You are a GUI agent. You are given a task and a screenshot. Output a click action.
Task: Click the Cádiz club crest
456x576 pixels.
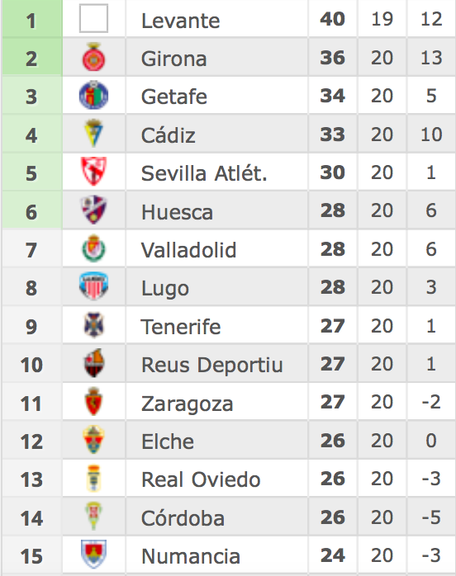(x=94, y=134)
